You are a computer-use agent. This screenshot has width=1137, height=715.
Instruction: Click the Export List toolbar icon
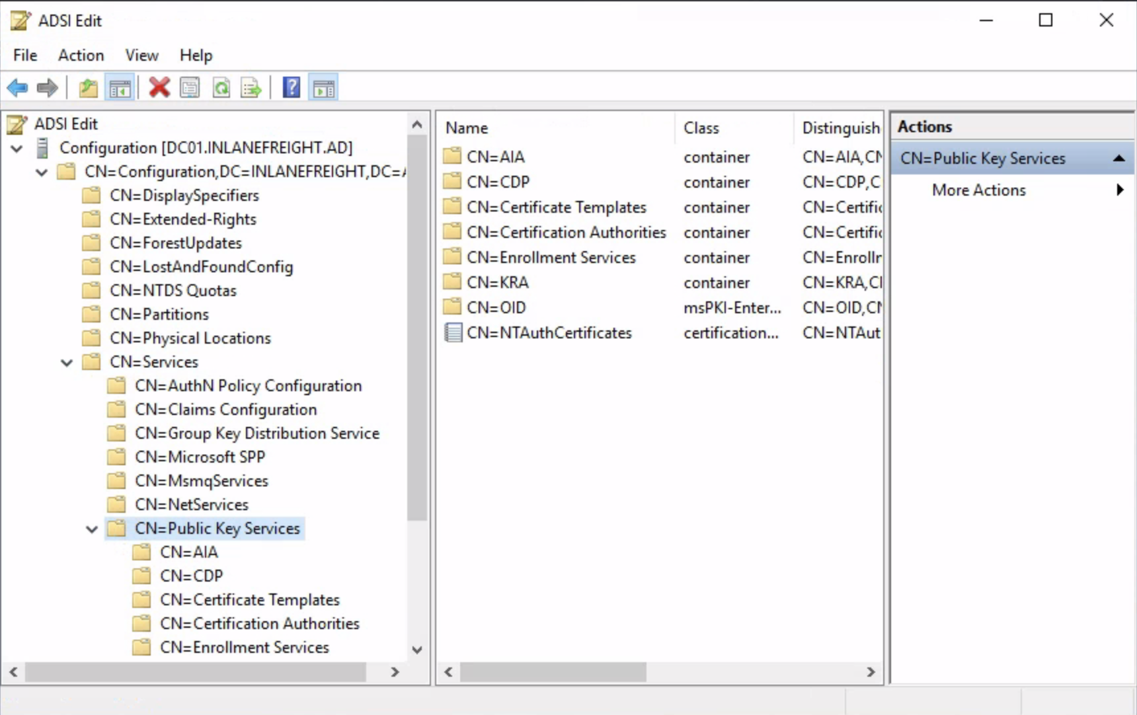pos(251,87)
